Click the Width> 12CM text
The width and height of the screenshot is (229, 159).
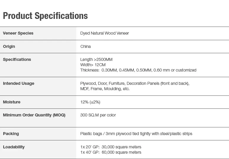pos(93,65)
